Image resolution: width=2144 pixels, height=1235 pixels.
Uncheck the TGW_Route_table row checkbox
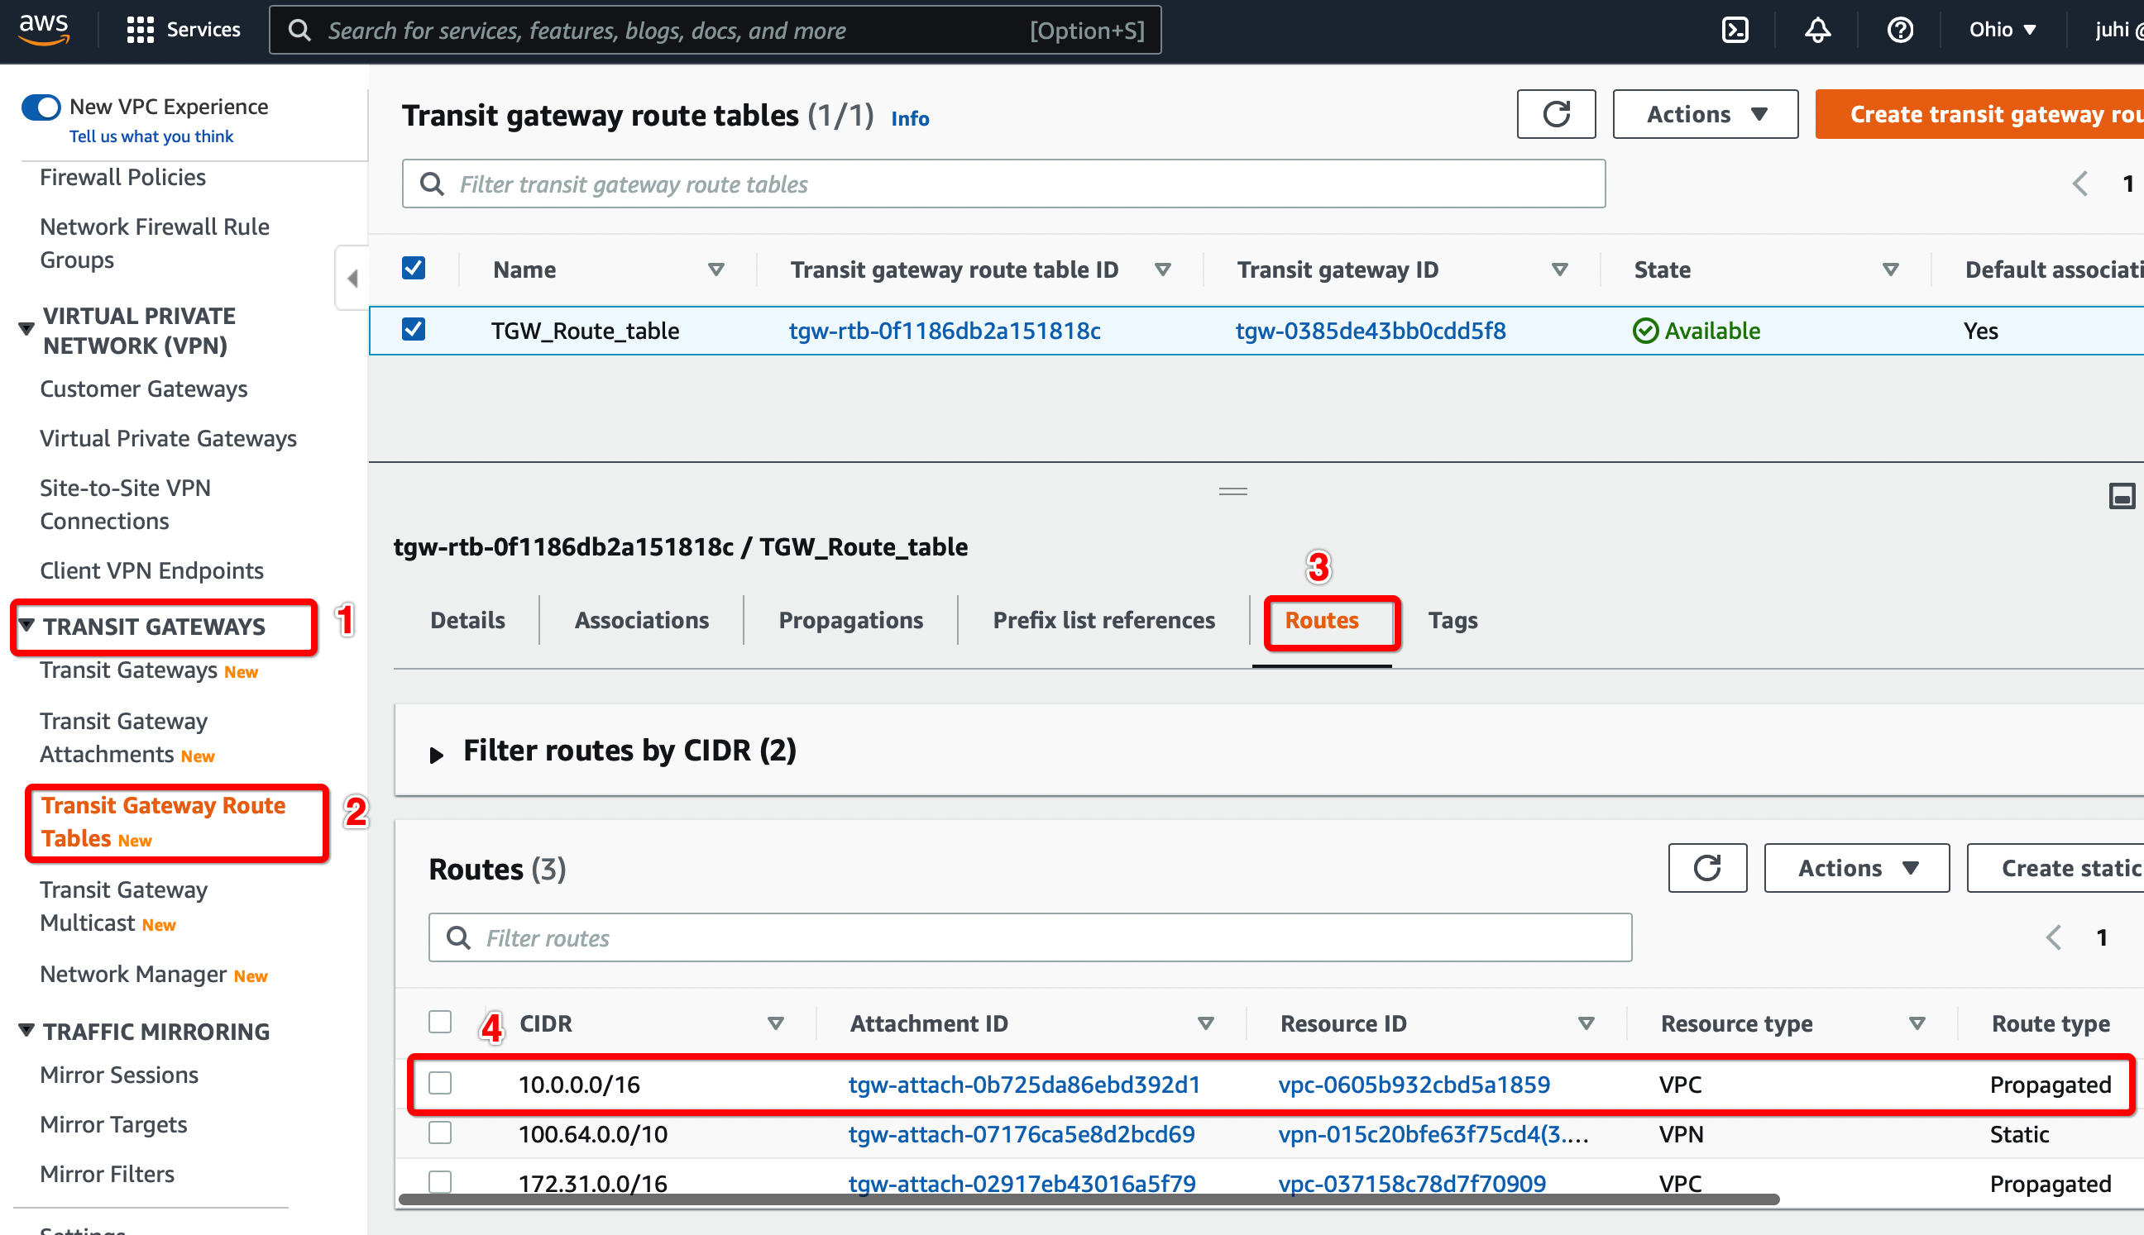tap(414, 329)
